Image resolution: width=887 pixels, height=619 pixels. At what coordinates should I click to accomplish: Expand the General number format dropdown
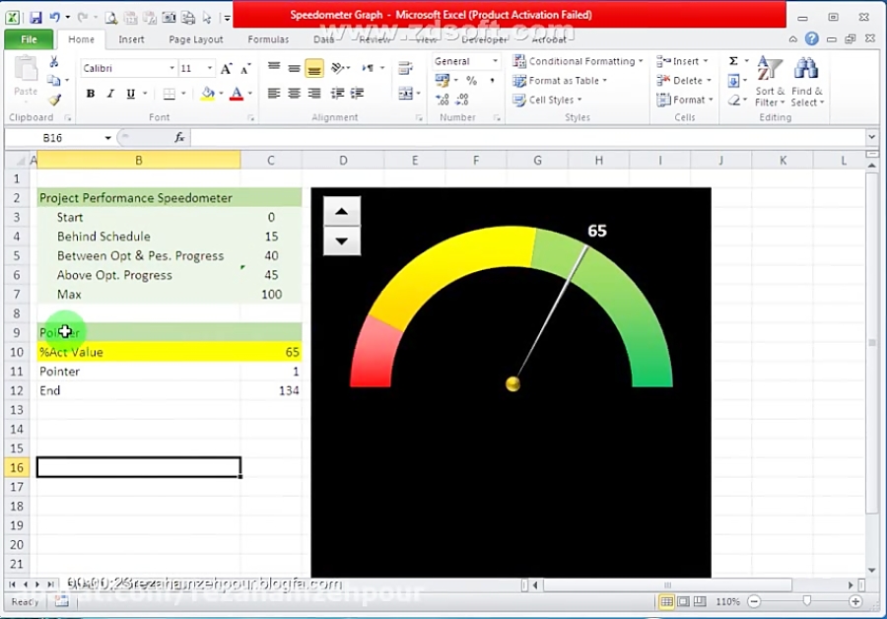[495, 61]
